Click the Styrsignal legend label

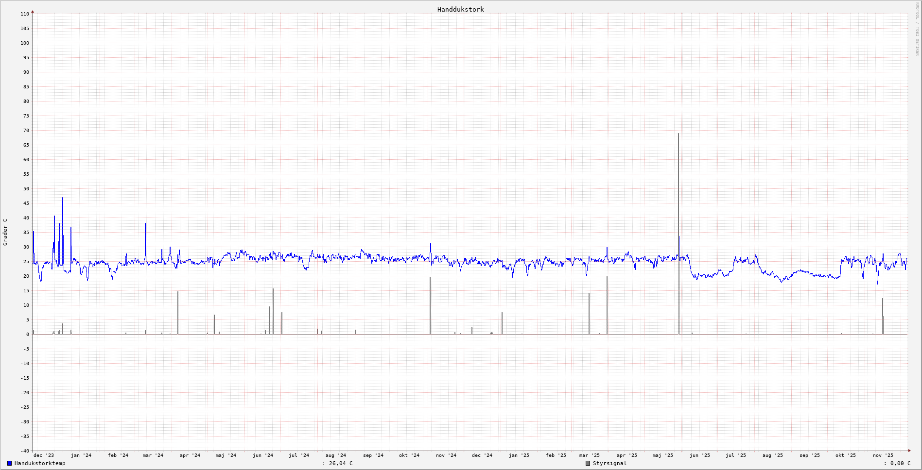609,463
